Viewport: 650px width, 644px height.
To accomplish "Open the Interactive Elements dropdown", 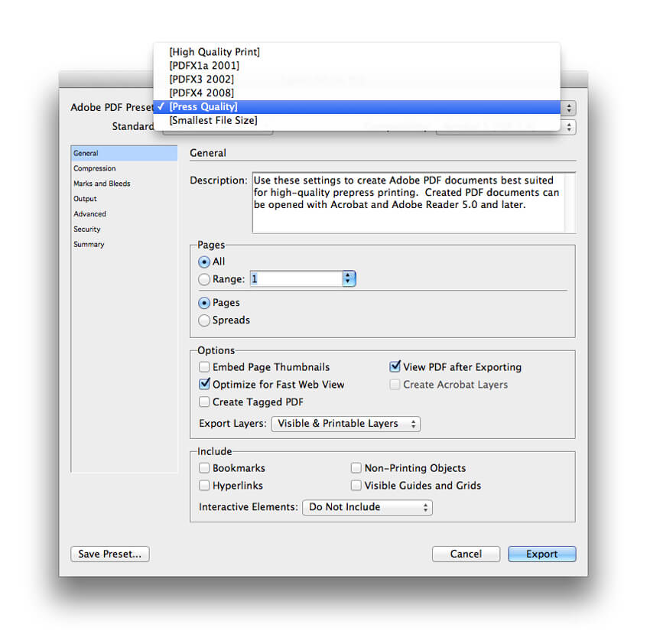I will (x=367, y=508).
